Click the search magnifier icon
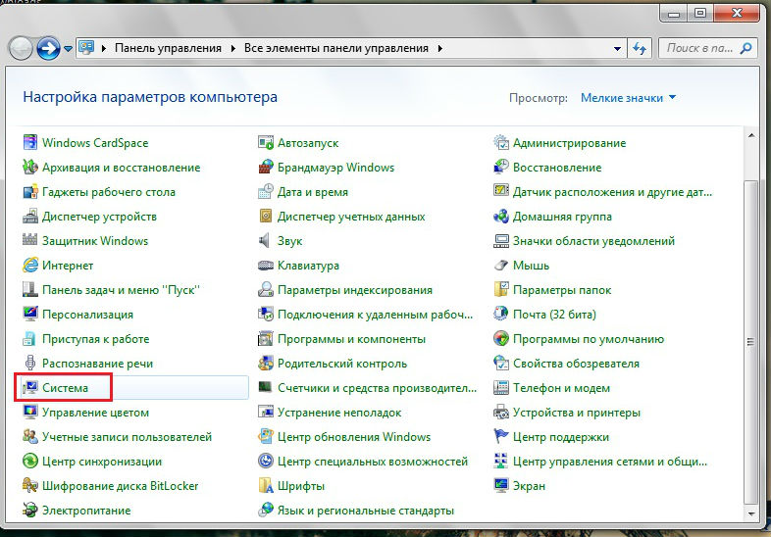 (x=745, y=48)
